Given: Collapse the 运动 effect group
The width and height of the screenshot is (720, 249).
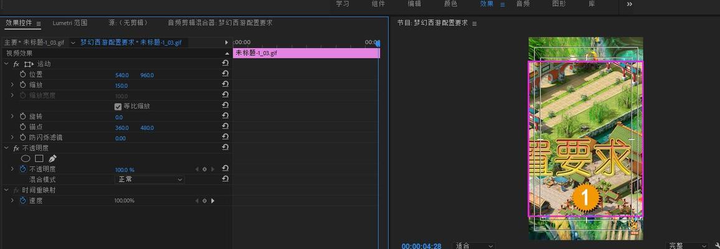Looking at the screenshot, I should coord(6,63).
